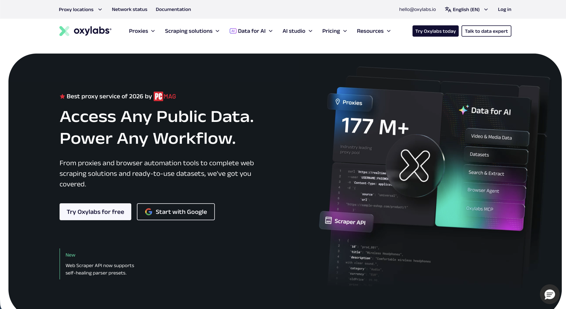Screen dimensions: 566x309
Task: Expand the Proxies menu chevron
Action: (153, 31)
